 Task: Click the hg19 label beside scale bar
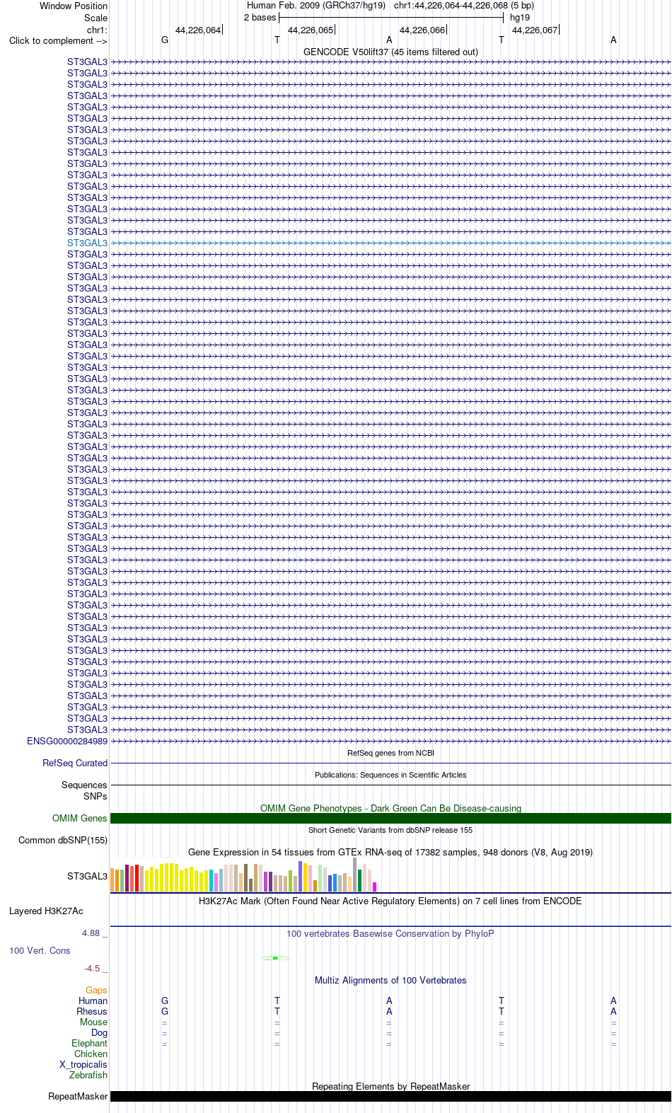click(x=520, y=18)
